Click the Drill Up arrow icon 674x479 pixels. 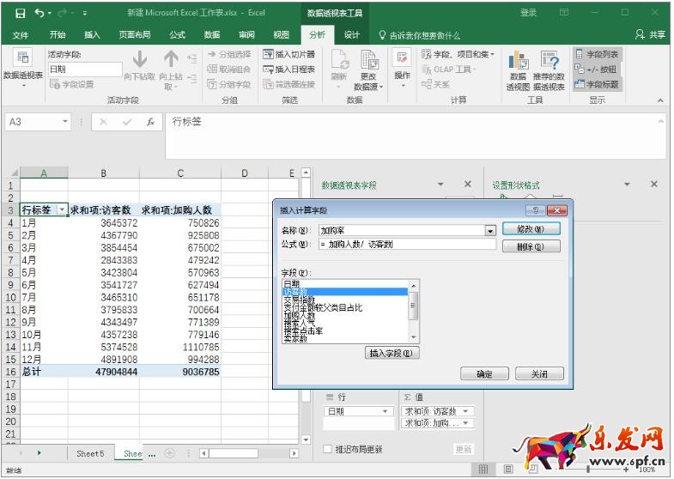point(171,59)
